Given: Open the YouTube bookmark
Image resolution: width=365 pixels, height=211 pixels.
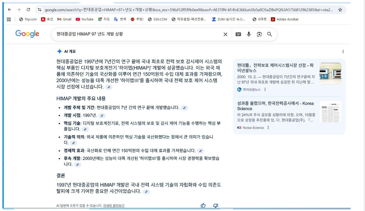Looking at the screenshot, I should (x=85, y=19).
